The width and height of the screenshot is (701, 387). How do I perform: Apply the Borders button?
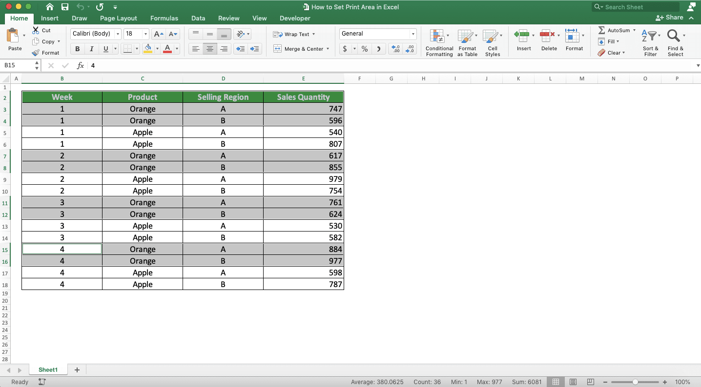point(127,49)
